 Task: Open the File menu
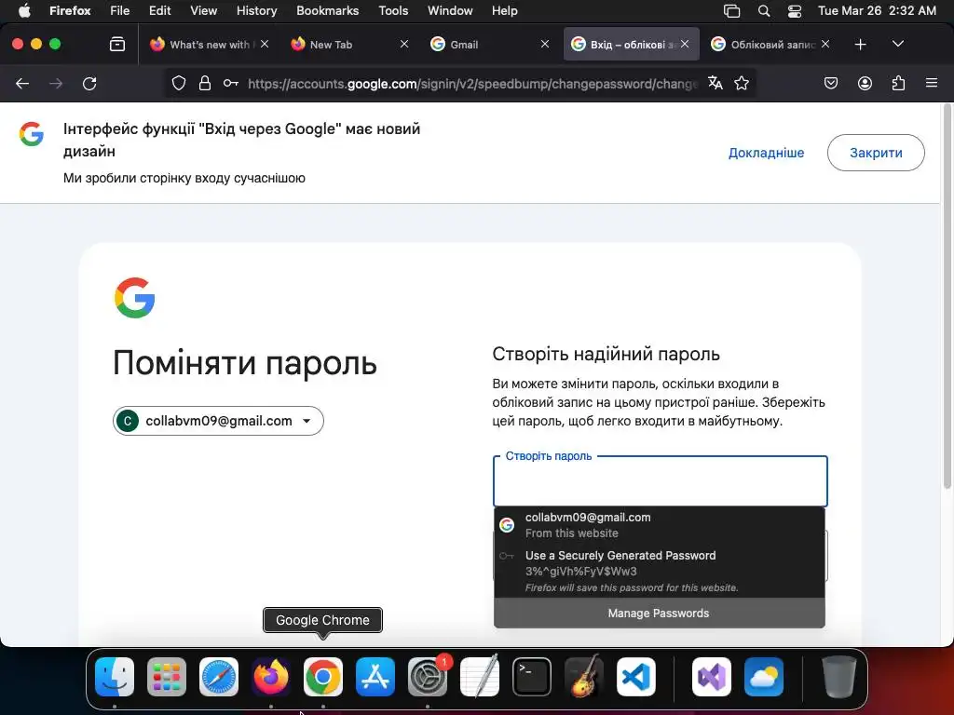point(120,10)
